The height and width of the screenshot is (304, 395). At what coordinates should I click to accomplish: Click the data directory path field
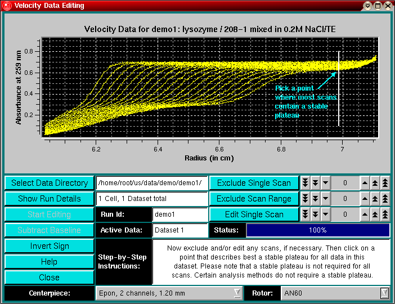[152, 183]
